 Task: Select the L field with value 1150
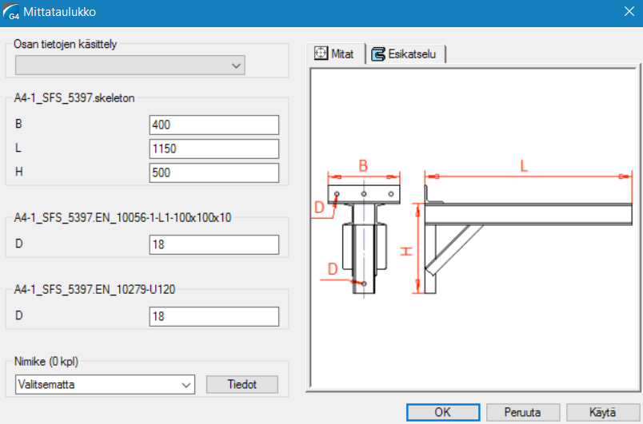[214, 149]
